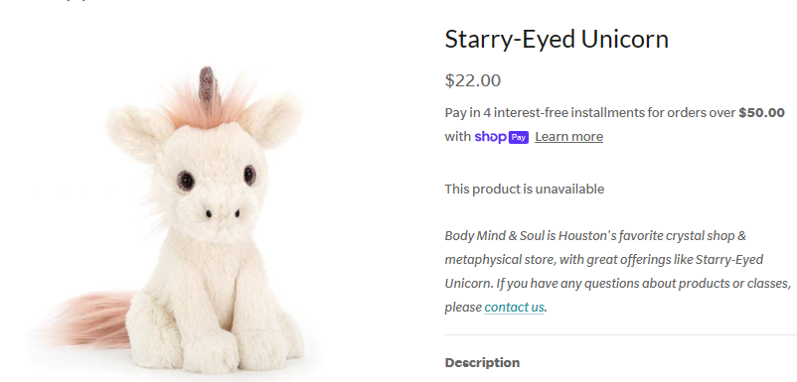Screen dimensions: 797x382
Task: Select the Description section heading
Action: pyautogui.click(x=482, y=363)
